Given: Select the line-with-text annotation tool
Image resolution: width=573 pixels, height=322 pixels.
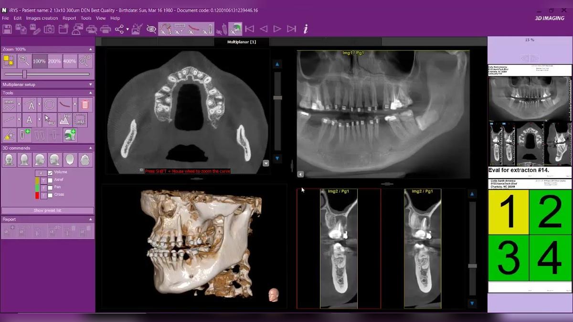Looking at the screenshot, I should click(31, 105).
